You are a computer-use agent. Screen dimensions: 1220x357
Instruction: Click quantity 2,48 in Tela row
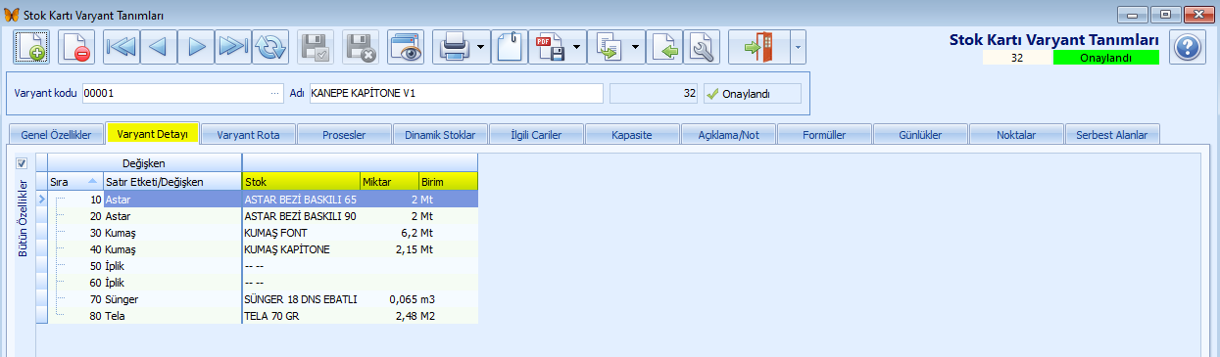389,316
